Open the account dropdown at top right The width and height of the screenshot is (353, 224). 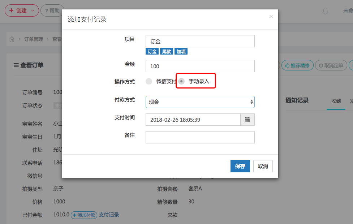point(349,11)
